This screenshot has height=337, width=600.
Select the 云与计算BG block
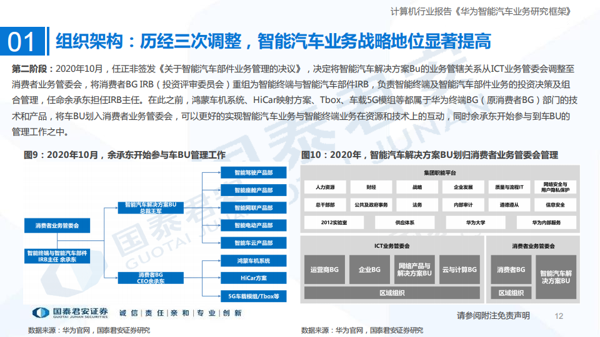click(459, 270)
